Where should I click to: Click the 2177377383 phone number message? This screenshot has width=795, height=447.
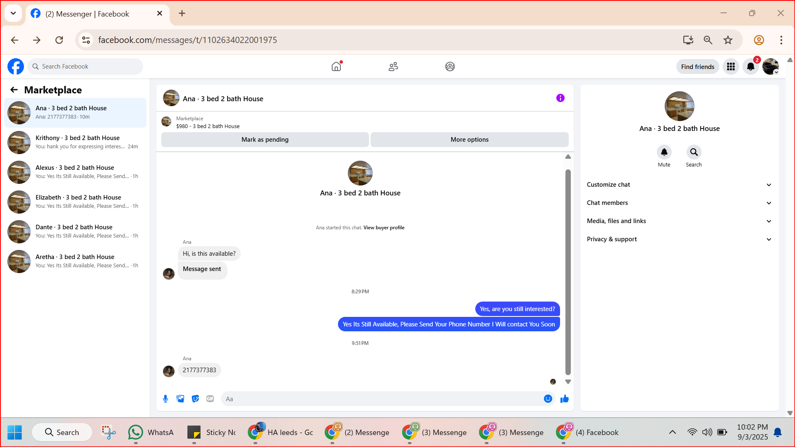click(x=199, y=370)
